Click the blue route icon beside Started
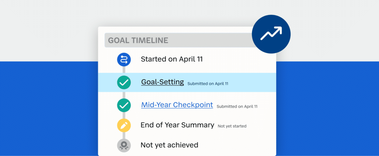Image resolution: width=379 pixels, height=156 pixels. pos(124,60)
